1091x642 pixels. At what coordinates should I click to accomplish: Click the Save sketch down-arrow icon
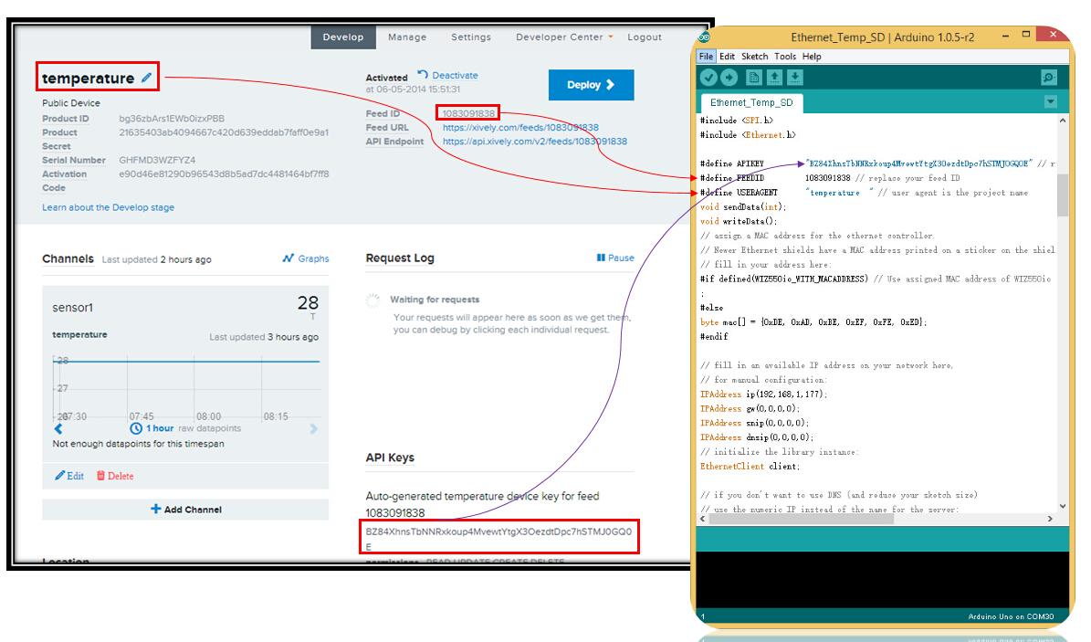pyautogui.click(x=795, y=78)
